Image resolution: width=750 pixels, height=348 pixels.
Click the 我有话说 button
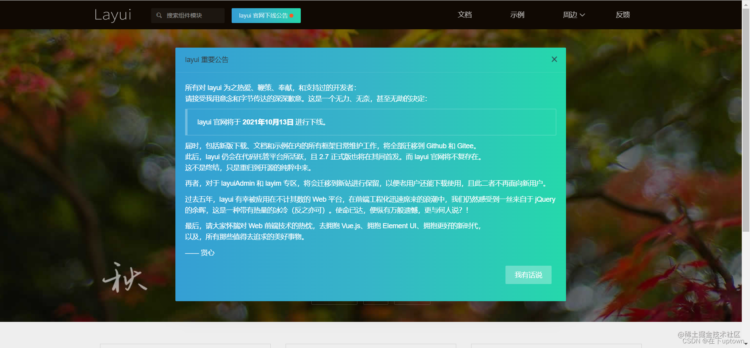point(528,275)
